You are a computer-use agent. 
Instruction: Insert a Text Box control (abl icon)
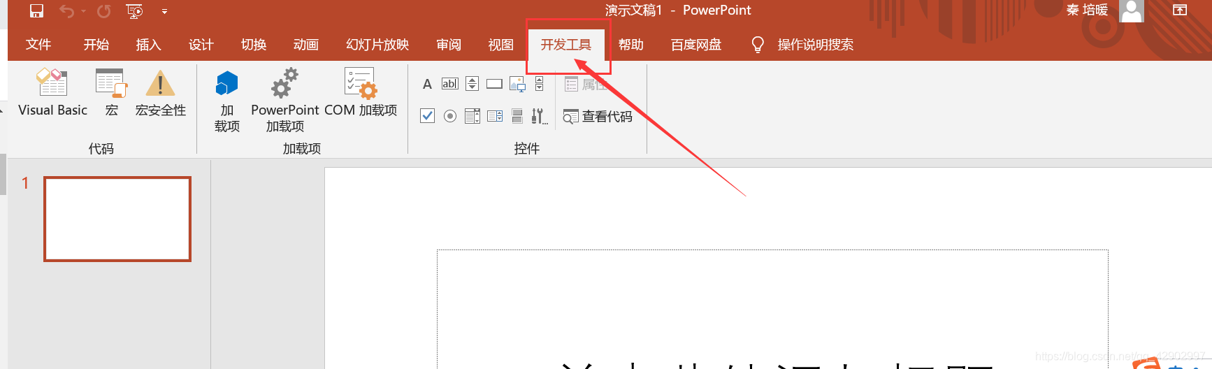(449, 84)
